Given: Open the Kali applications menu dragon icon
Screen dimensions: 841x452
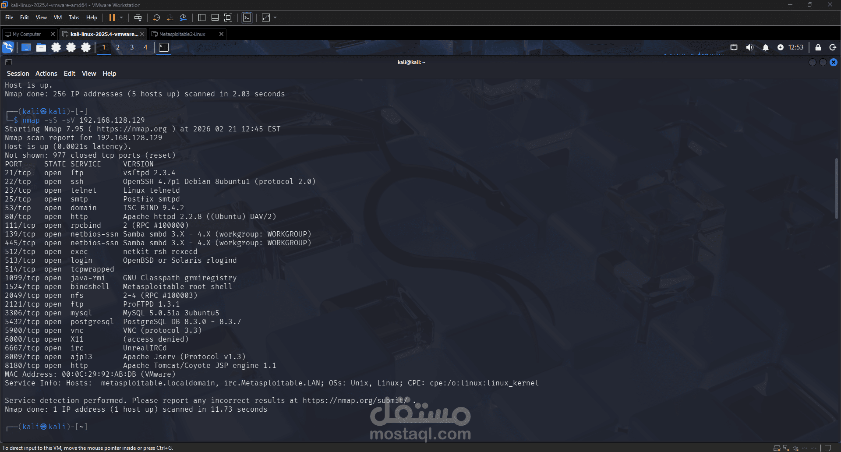Looking at the screenshot, I should (x=8, y=47).
